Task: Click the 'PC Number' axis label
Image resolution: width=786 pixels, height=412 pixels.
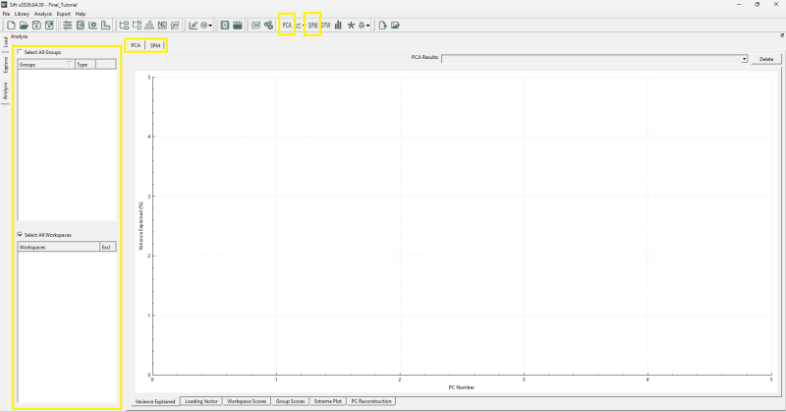Action: point(461,387)
